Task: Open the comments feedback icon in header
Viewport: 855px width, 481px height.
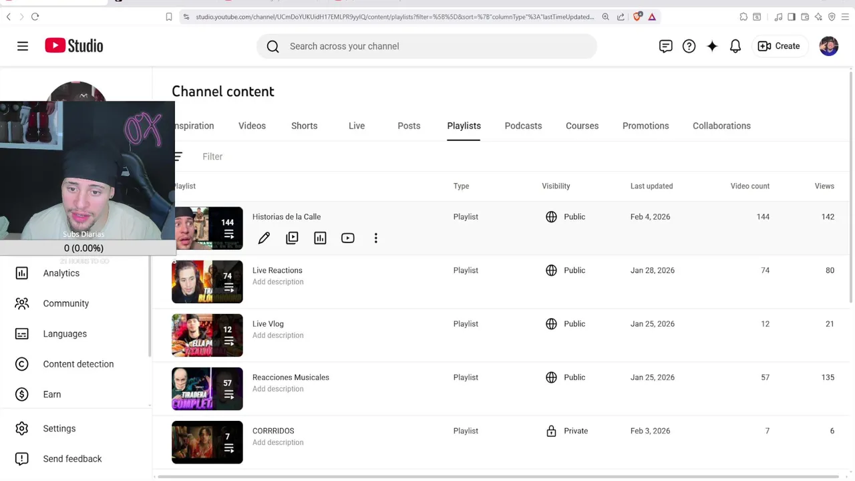Action: click(x=665, y=46)
